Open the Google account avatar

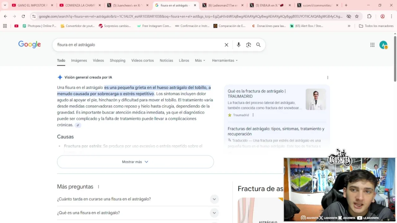coord(383,45)
